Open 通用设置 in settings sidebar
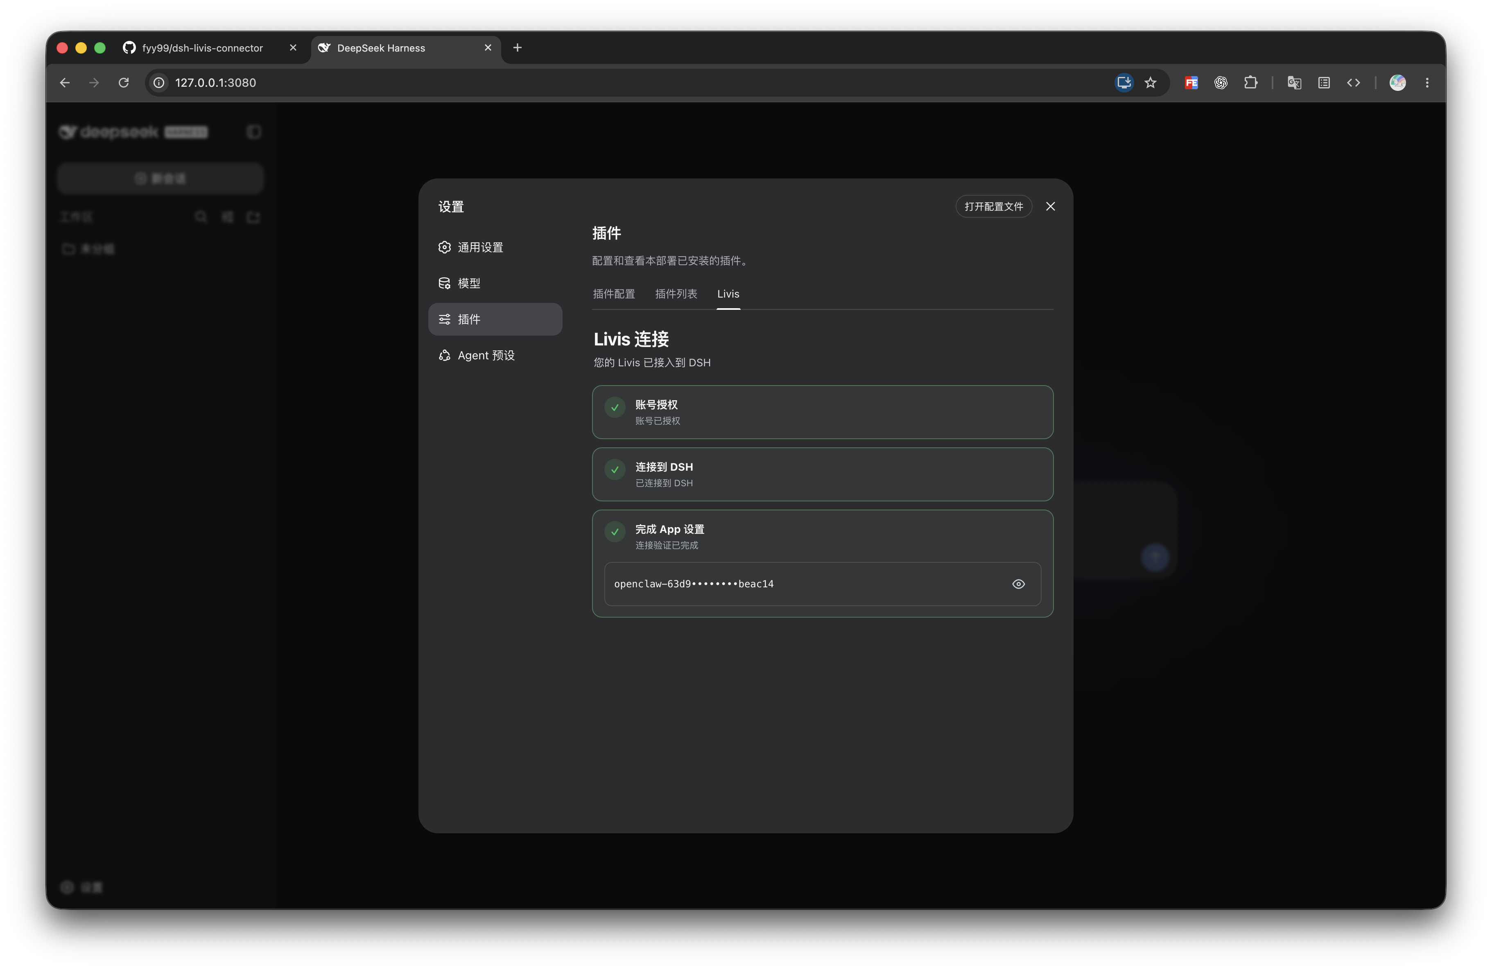Viewport: 1492px width, 970px height. pos(495,247)
